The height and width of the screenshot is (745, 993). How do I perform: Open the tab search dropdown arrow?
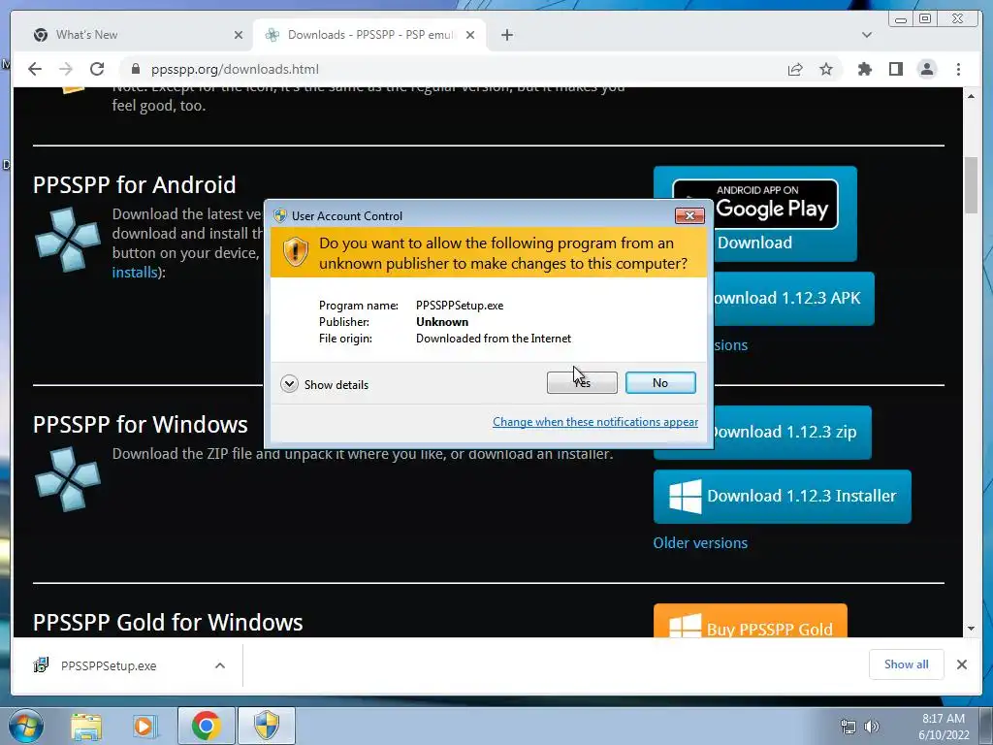click(866, 35)
